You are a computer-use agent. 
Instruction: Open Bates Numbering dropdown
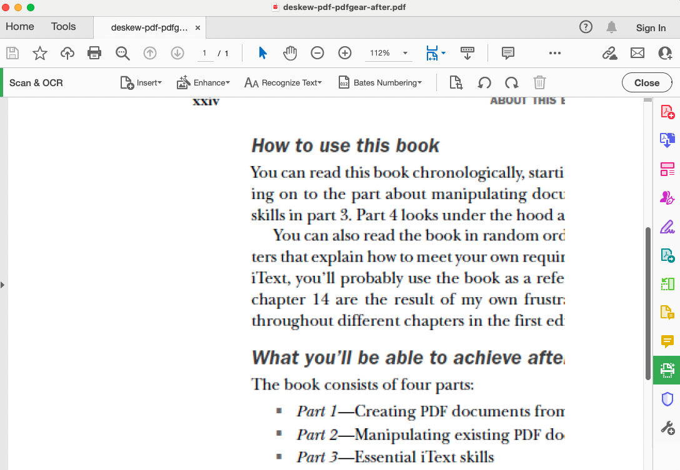click(x=380, y=82)
